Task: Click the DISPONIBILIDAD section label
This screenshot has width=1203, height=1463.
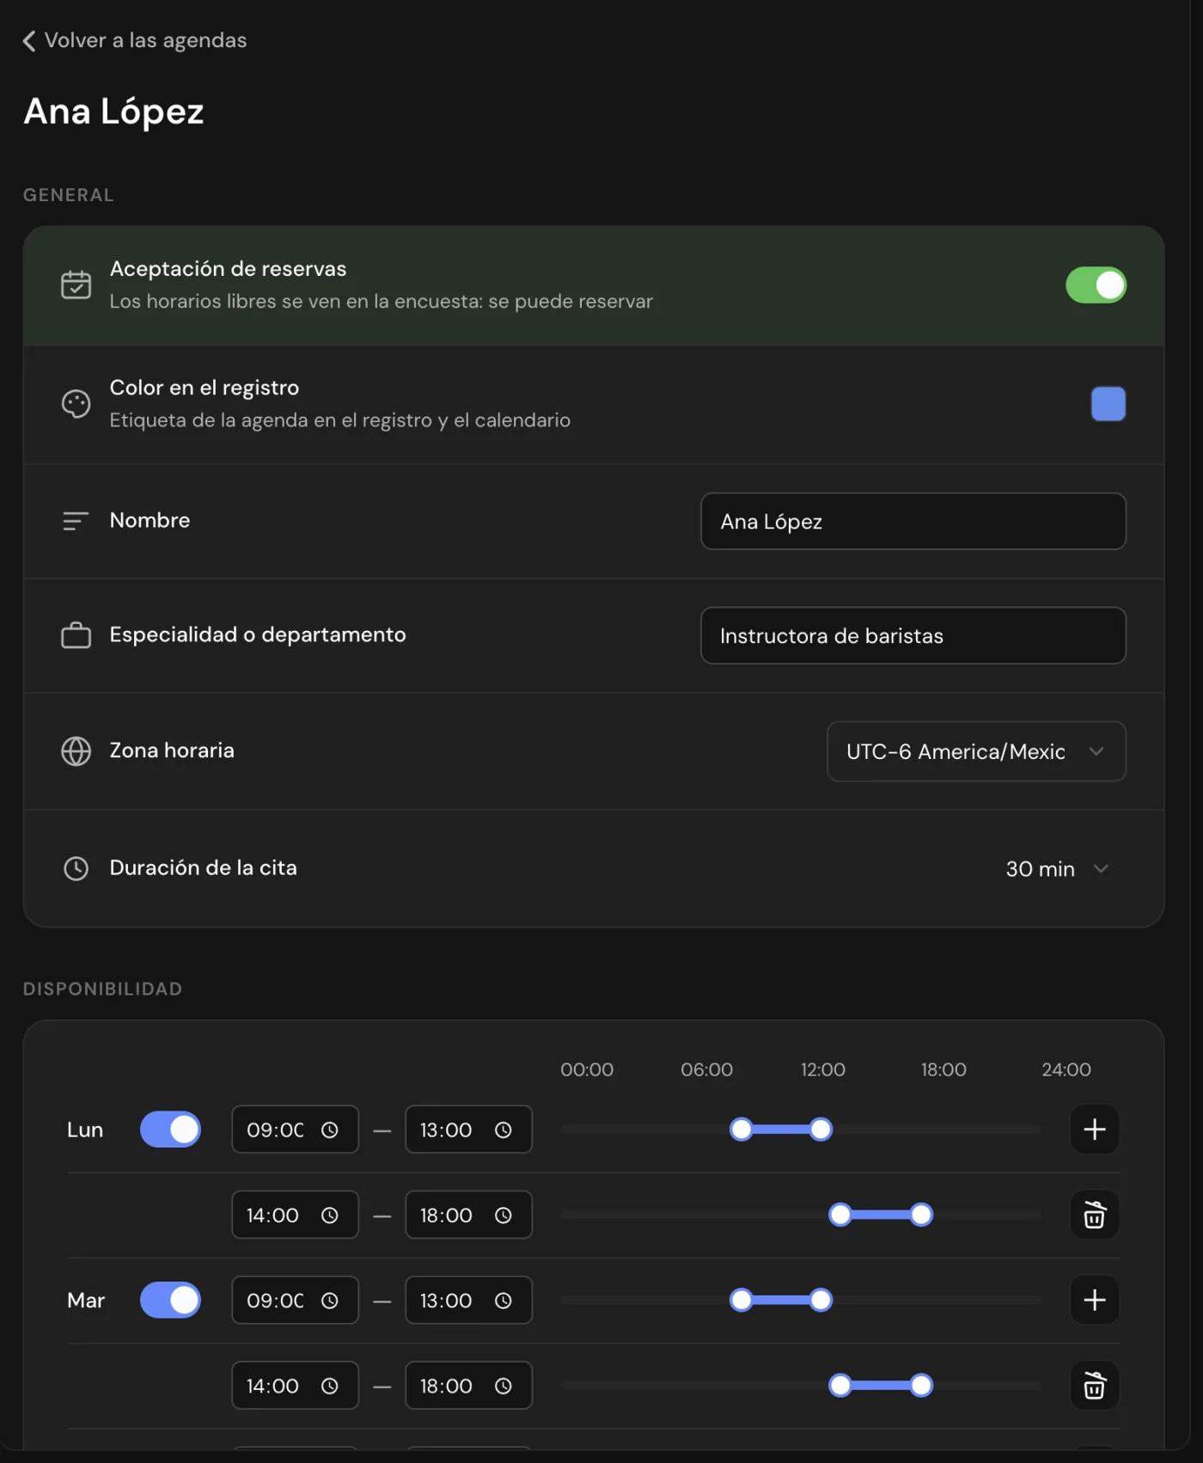Action: 102,989
